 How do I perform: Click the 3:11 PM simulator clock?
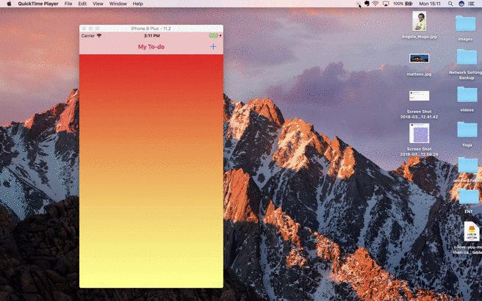152,36
